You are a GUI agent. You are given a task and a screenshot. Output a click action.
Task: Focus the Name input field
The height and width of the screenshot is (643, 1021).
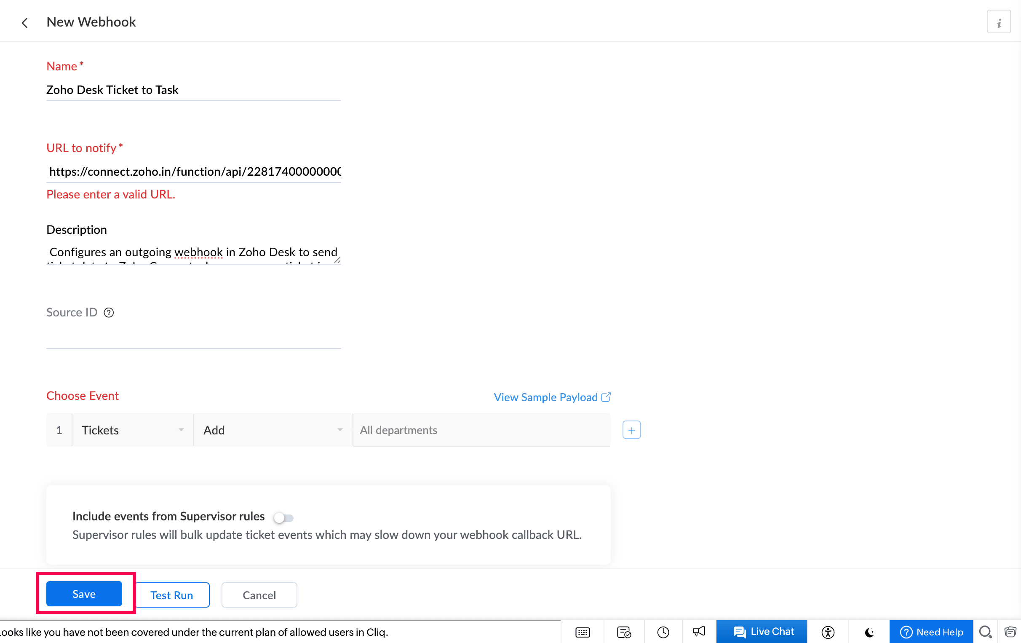194,90
